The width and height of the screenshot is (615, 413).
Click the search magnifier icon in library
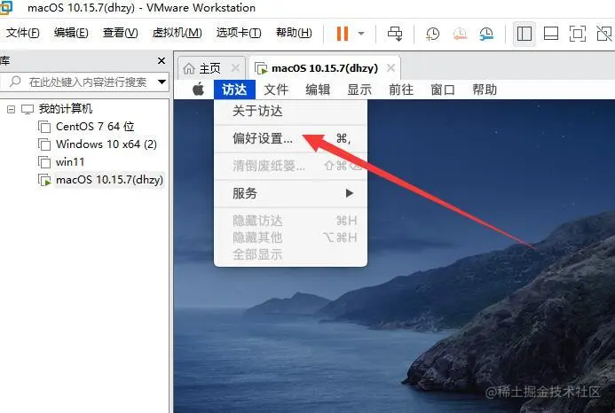click(x=15, y=82)
